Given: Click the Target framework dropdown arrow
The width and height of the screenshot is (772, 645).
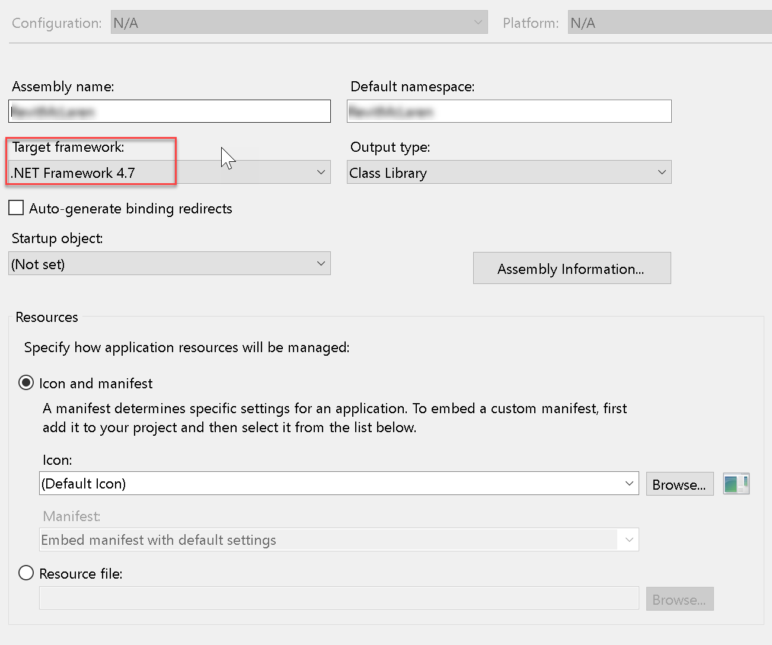Looking at the screenshot, I should click(321, 173).
